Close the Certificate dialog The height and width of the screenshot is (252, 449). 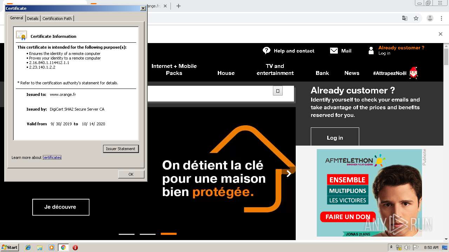pos(143,8)
